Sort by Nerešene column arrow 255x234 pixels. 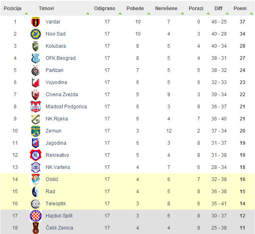tap(182, 13)
